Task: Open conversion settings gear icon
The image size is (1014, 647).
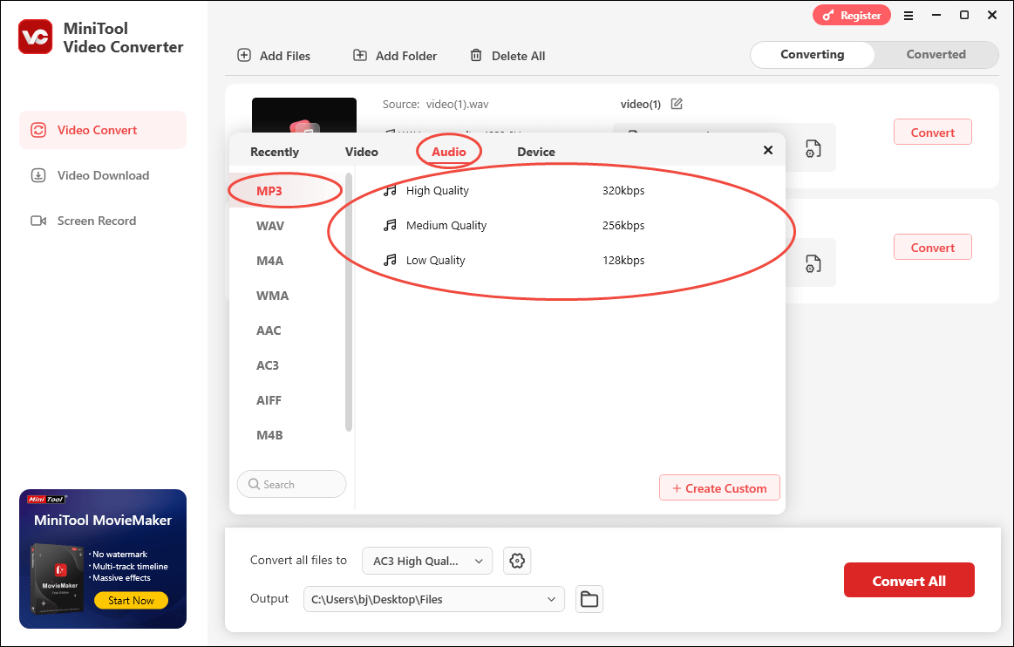Action: coord(517,561)
